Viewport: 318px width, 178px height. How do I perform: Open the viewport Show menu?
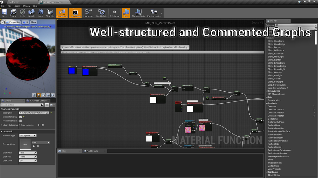click(x=34, y=22)
